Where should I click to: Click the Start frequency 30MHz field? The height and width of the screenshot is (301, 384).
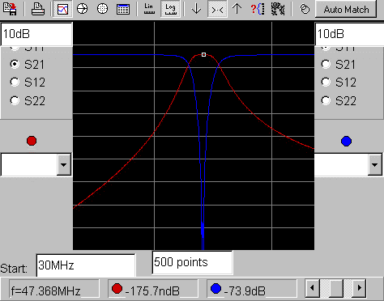click(86, 265)
